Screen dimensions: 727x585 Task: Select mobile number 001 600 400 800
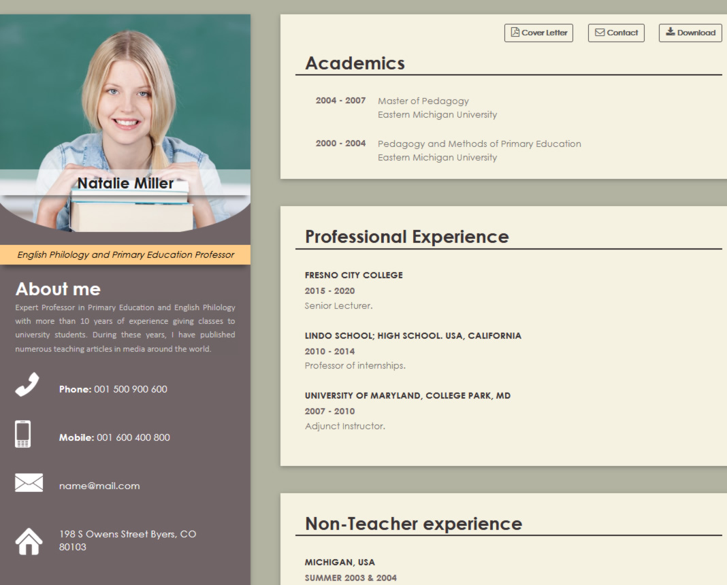133,437
